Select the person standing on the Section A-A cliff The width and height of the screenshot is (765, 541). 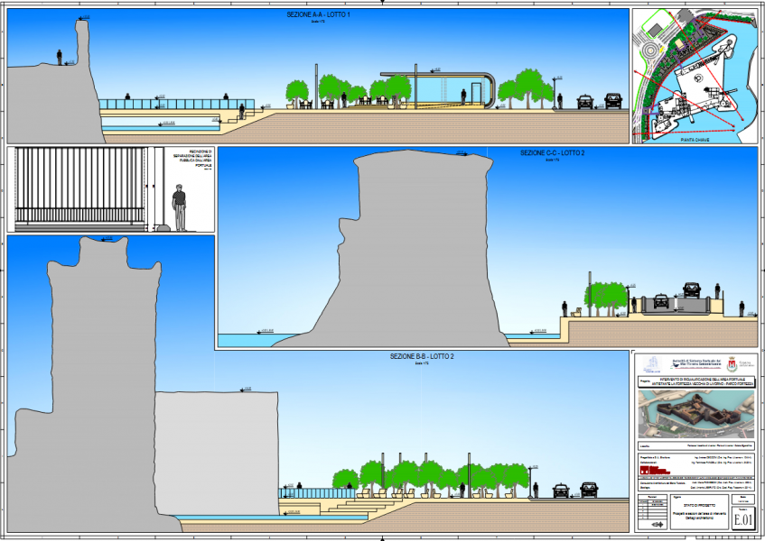click(60, 57)
